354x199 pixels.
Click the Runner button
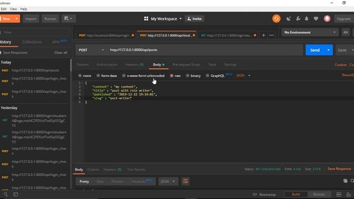(x=50, y=19)
